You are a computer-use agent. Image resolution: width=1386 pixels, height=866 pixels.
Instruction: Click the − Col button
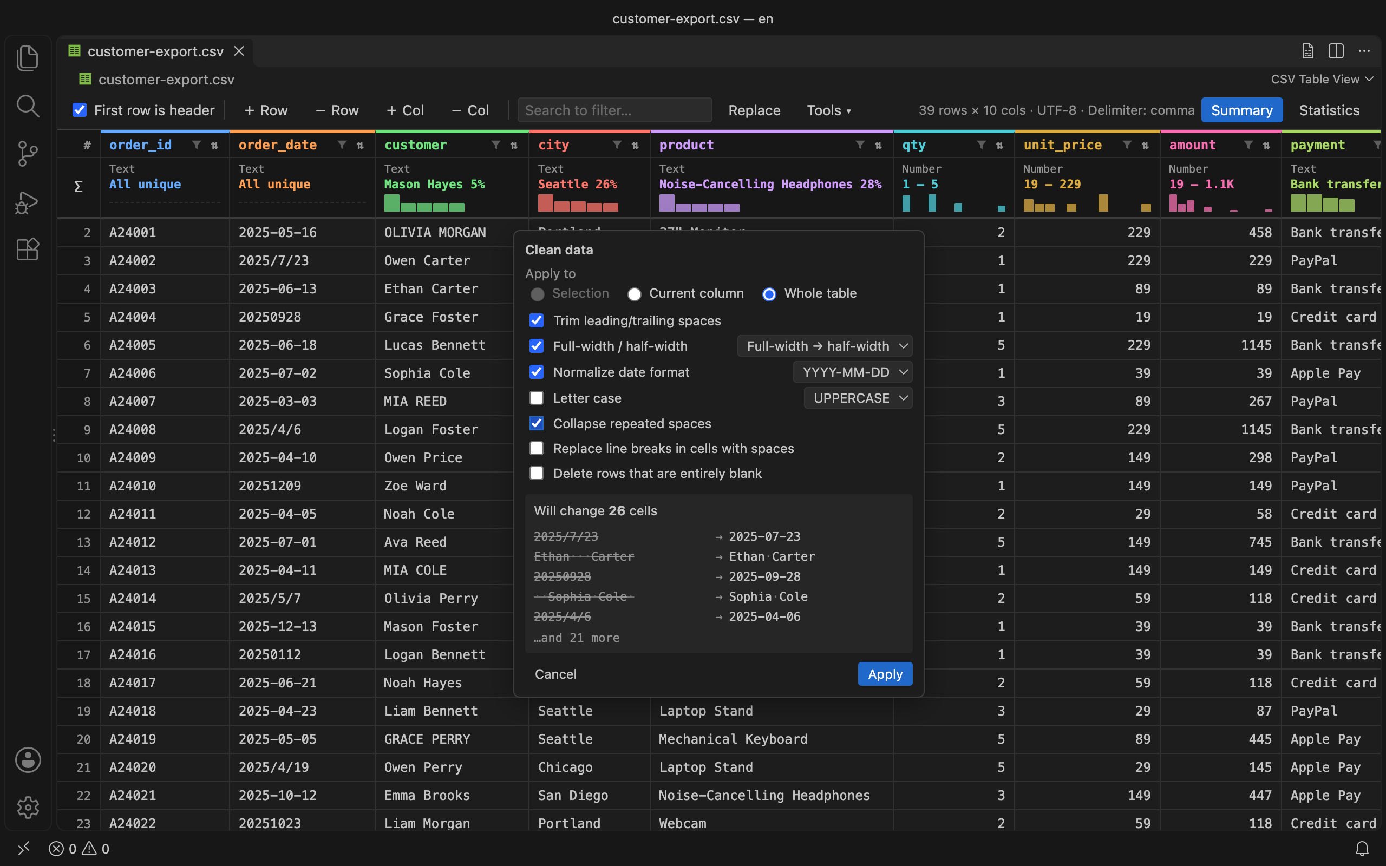pyautogui.click(x=470, y=110)
